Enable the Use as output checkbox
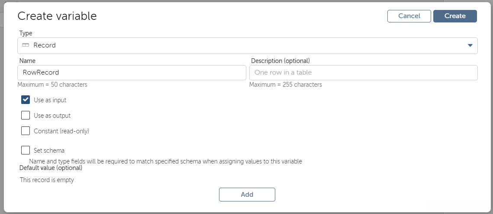The image size is (493, 214). tap(26, 115)
